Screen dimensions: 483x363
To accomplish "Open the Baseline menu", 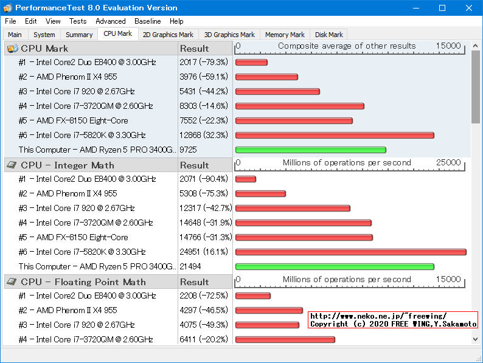I will point(148,21).
